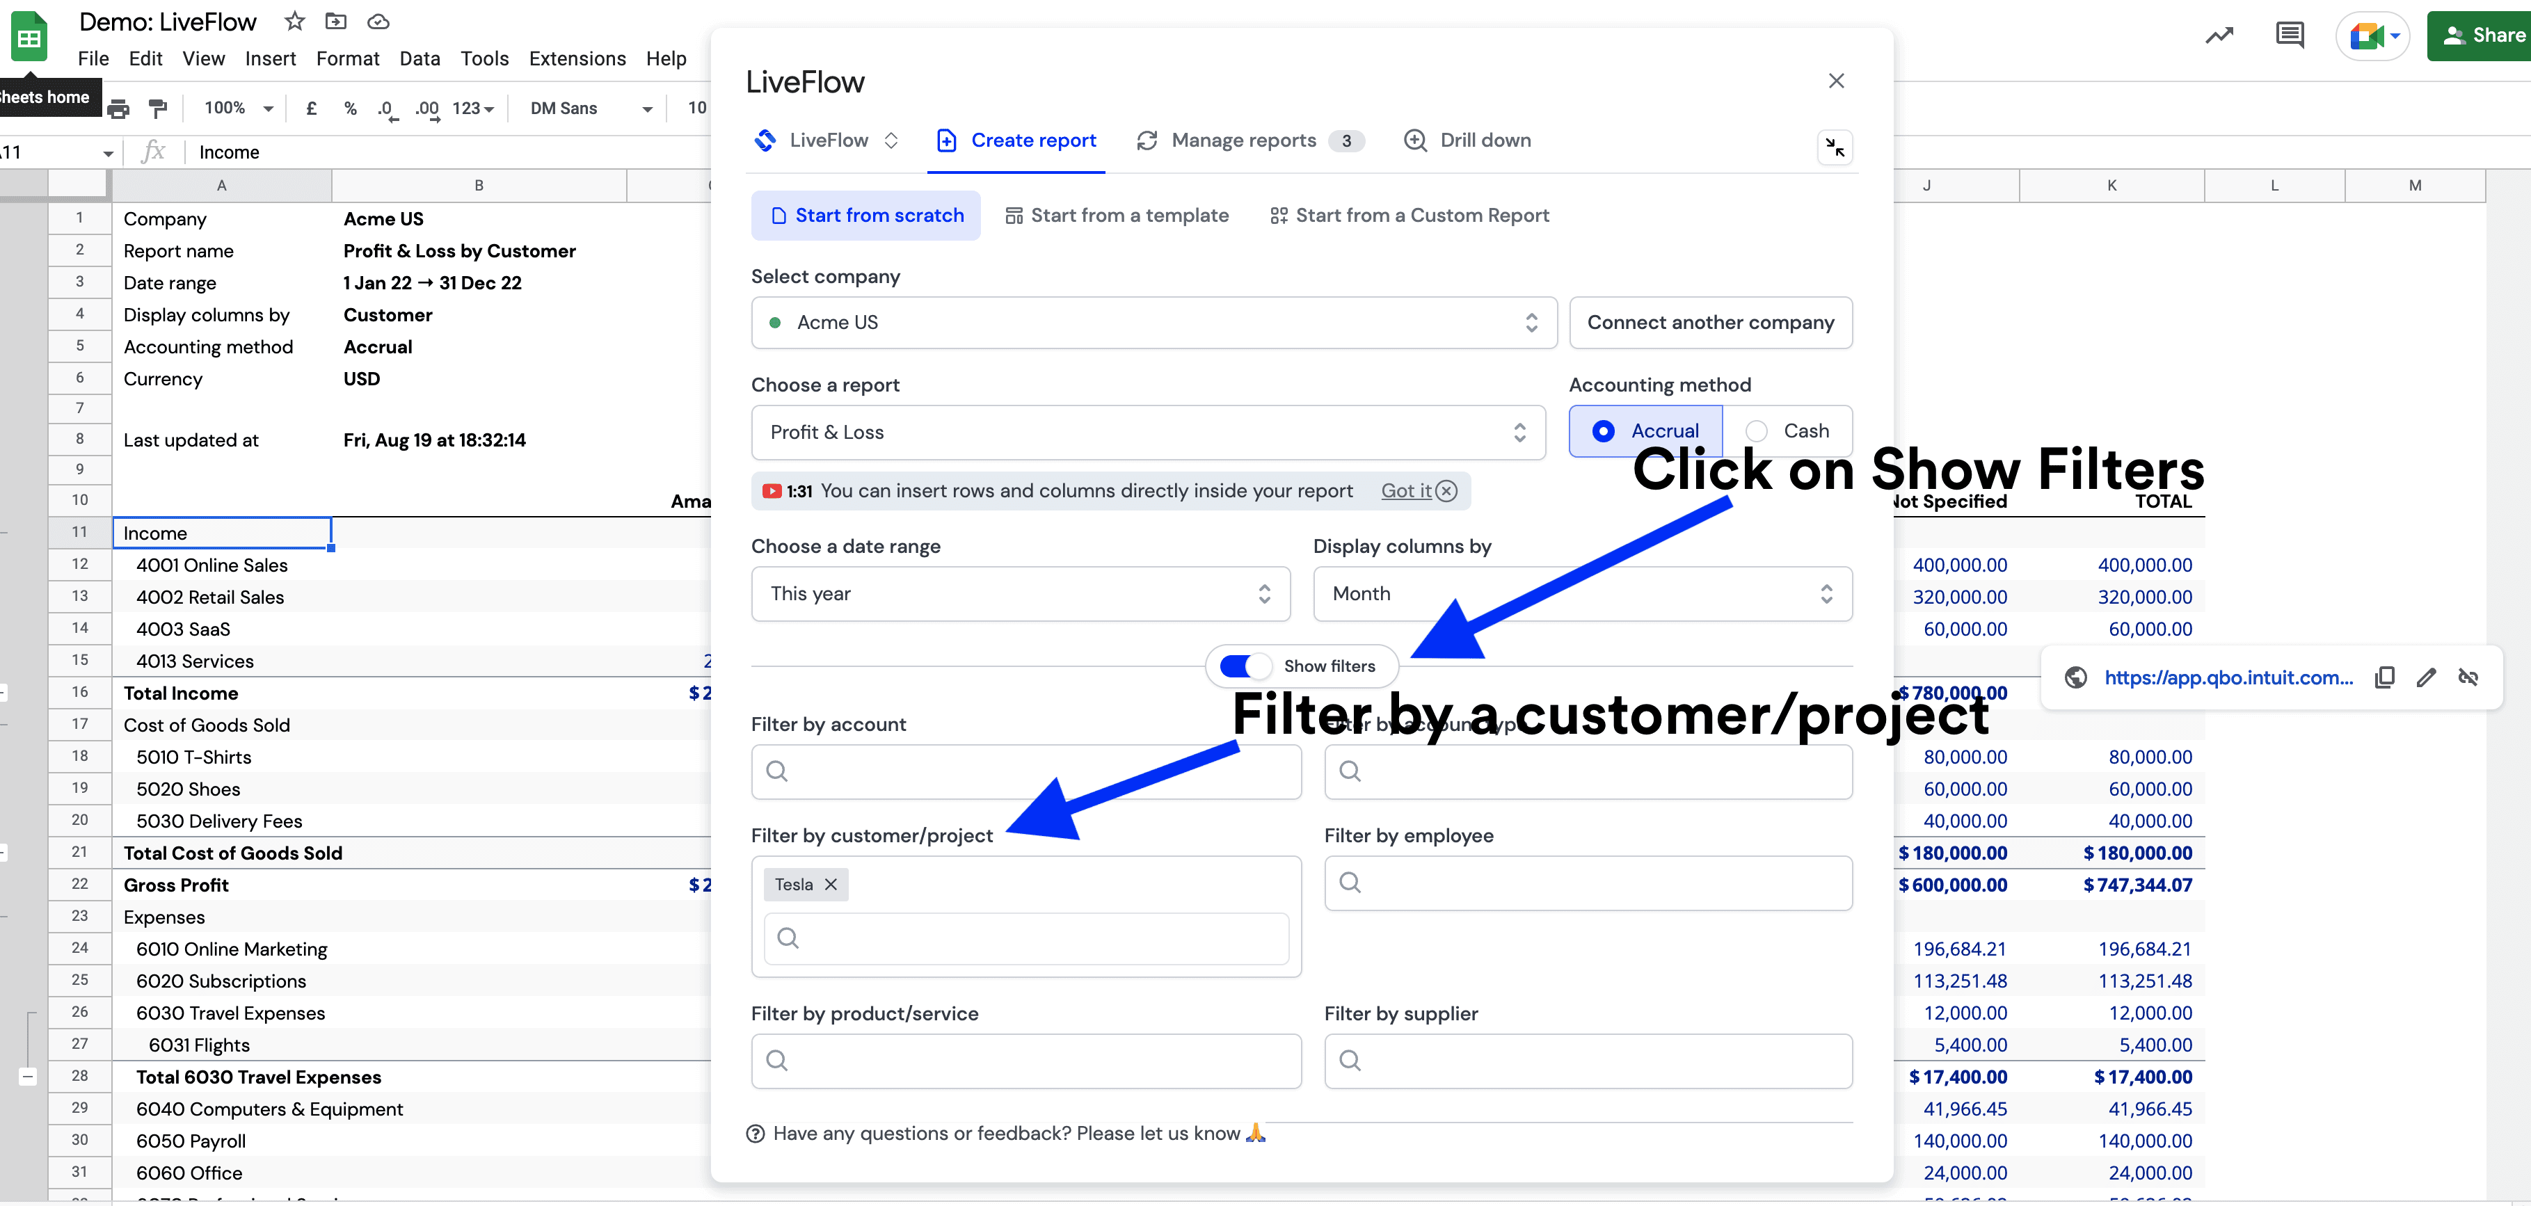The image size is (2531, 1206).
Task: Apply percent formatting with the % icon
Action: click(351, 108)
